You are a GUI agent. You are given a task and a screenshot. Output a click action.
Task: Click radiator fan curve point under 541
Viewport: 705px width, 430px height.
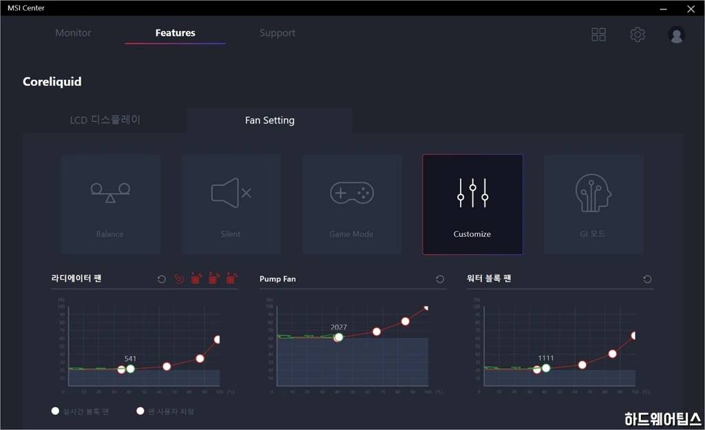pos(130,369)
